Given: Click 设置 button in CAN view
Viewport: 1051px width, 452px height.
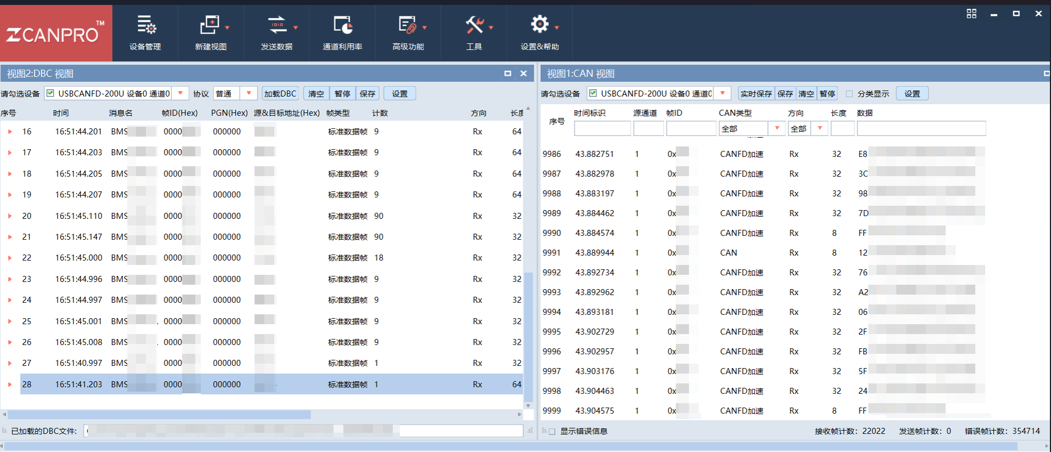Looking at the screenshot, I should 912,93.
